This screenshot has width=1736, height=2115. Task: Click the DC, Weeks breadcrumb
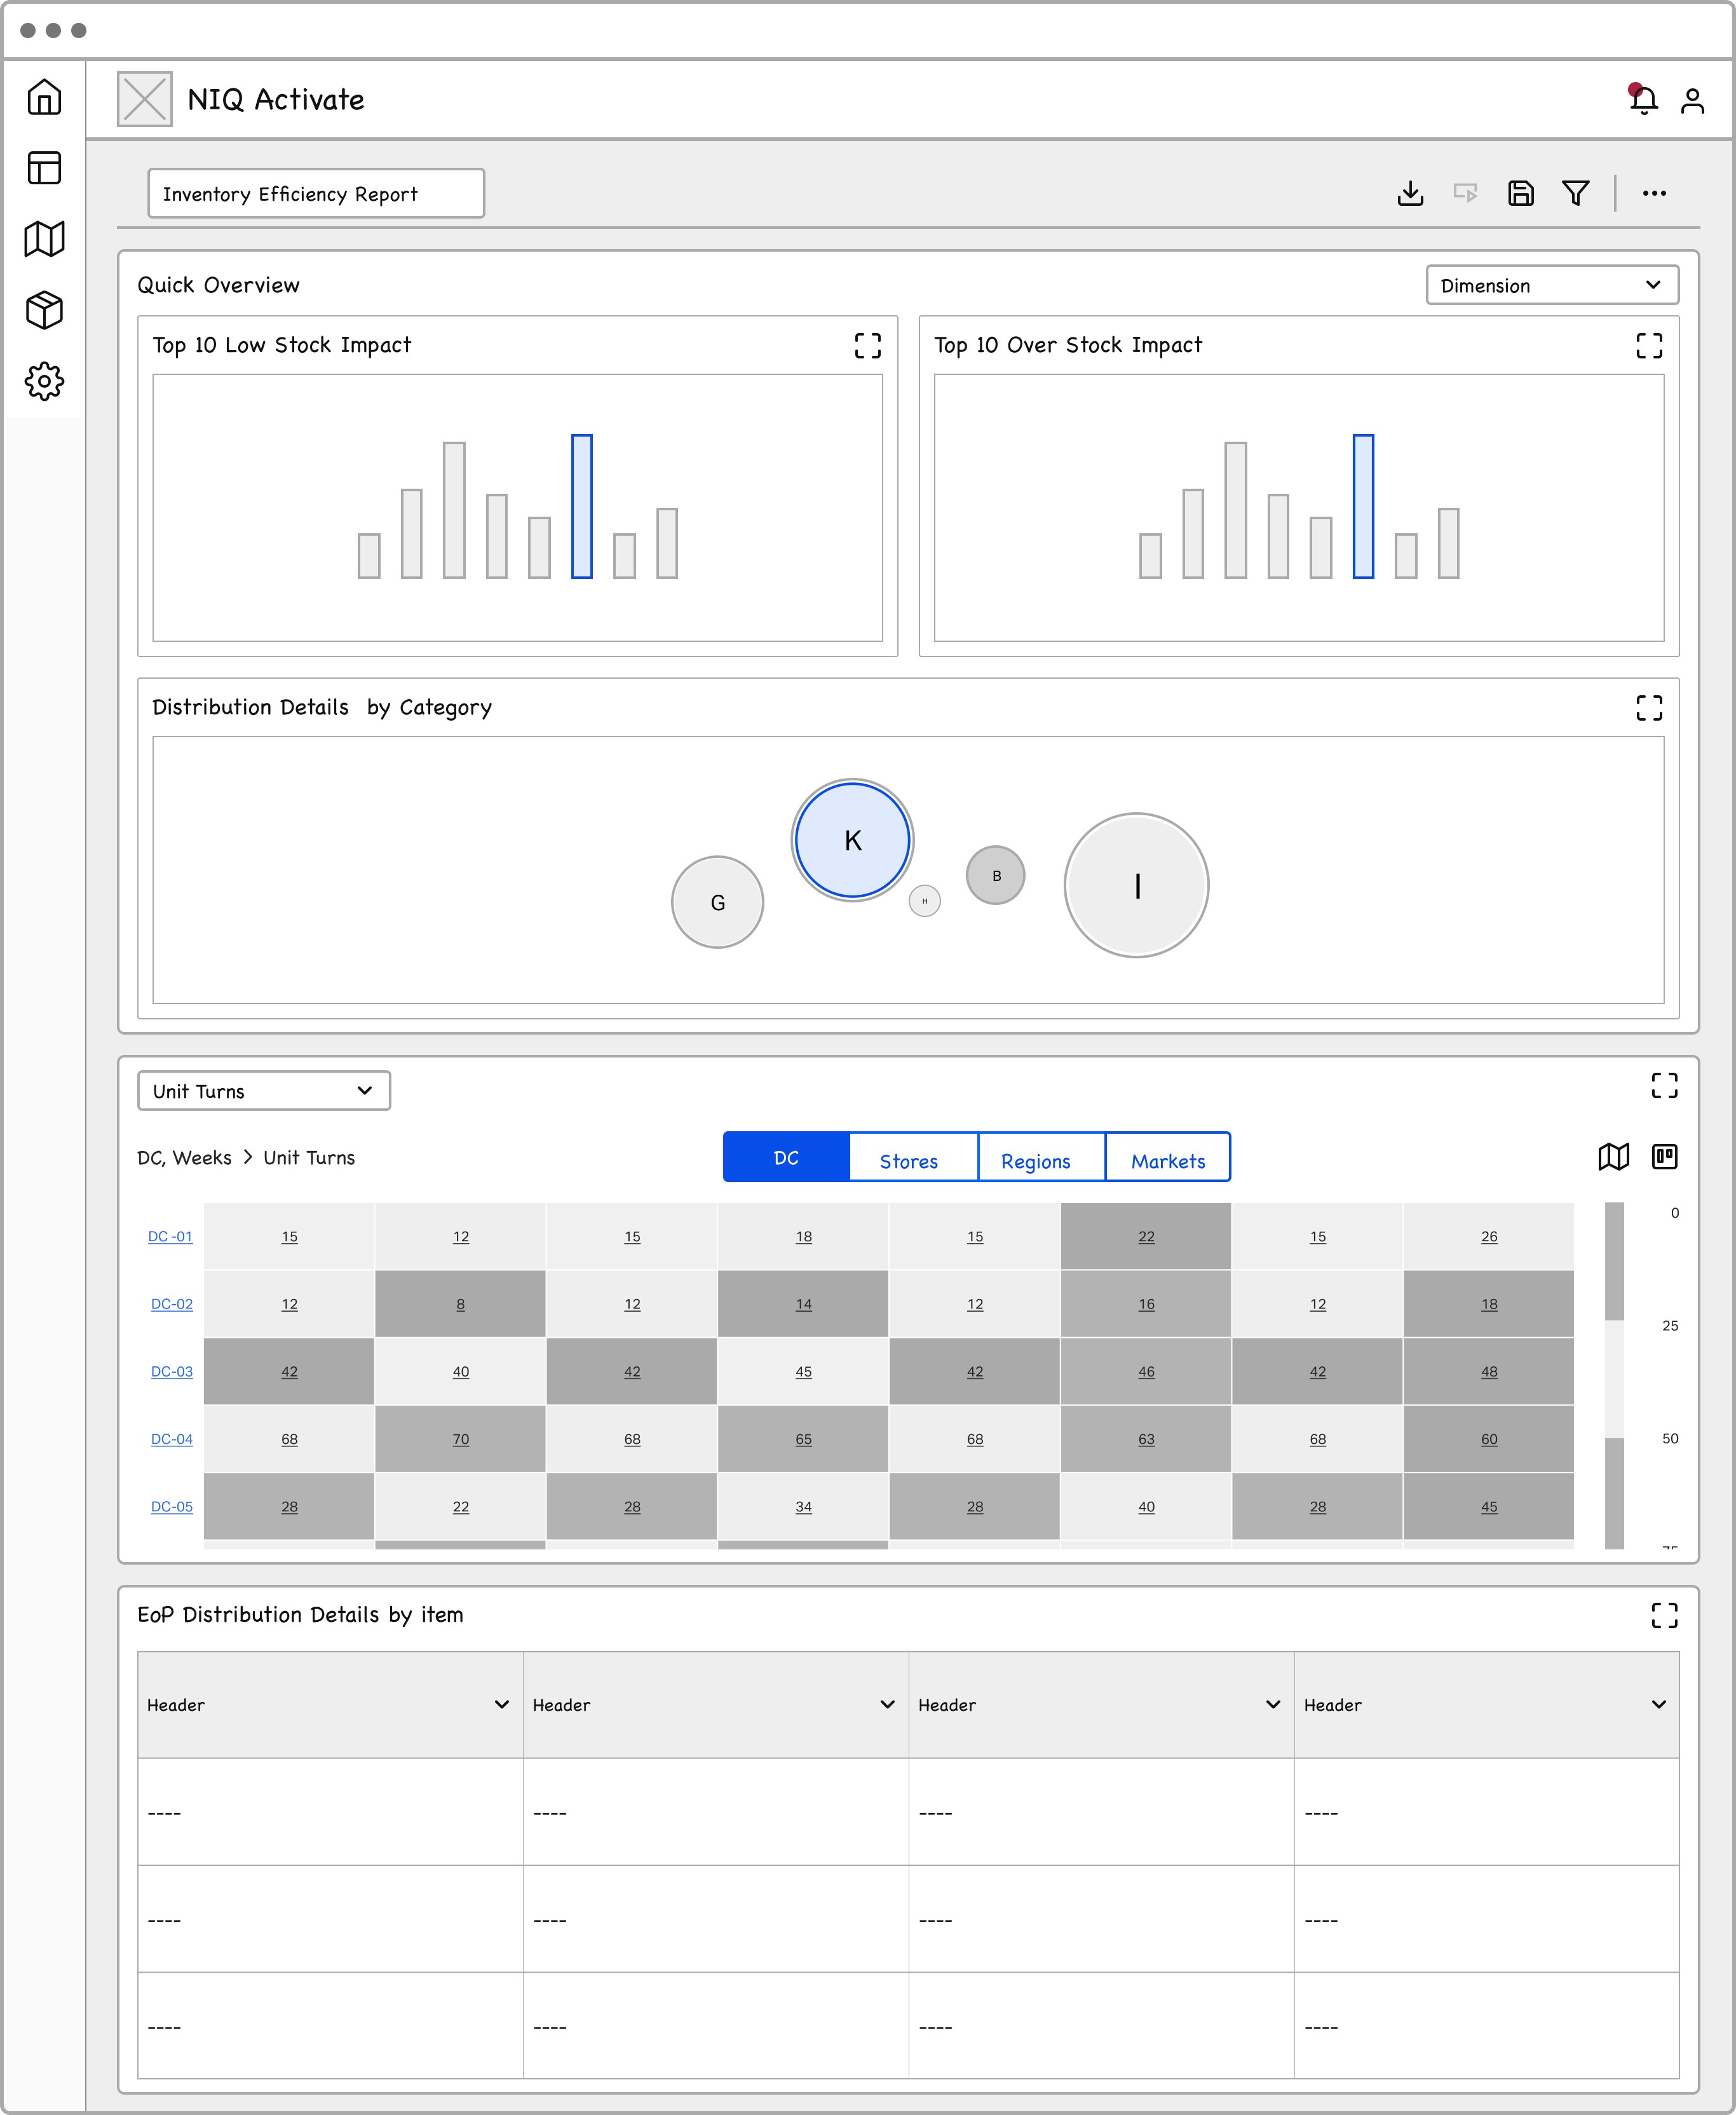pos(184,1158)
